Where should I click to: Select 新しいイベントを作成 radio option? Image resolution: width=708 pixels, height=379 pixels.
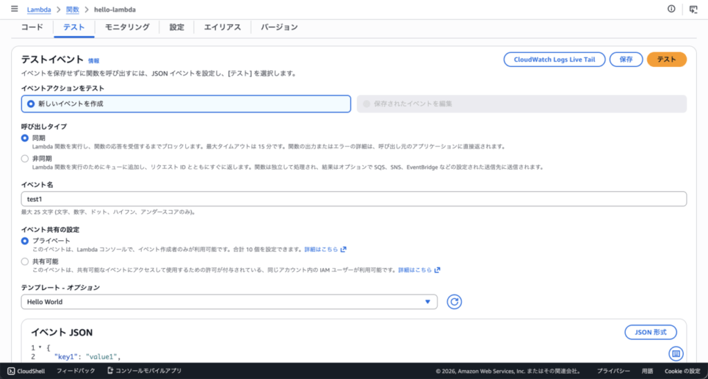click(x=186, y=104)
